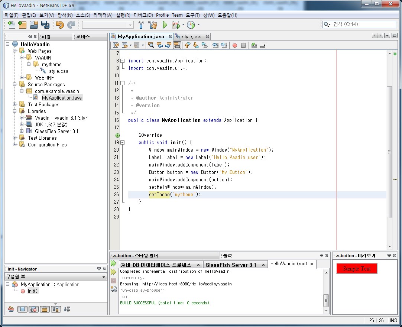Click the Save All disks icon

[x=45, y=25]
